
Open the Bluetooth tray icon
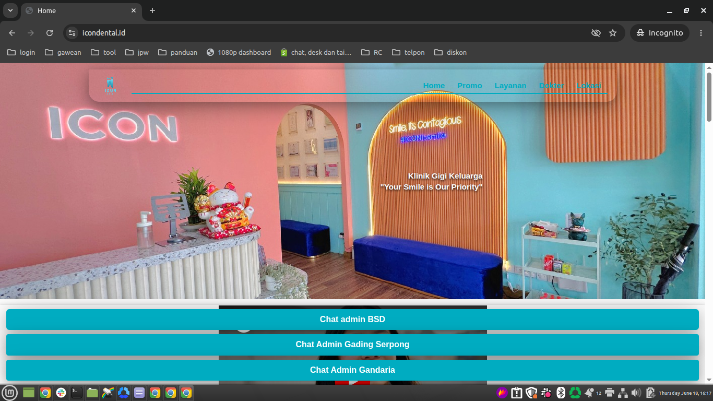point(561,393)
